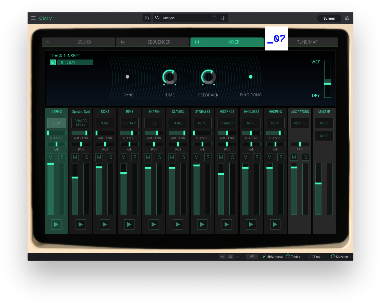Image resolution: width=382 pixels, height=305 pixels.
Task: Click the Movement macro knob
Action: point(333,257)
